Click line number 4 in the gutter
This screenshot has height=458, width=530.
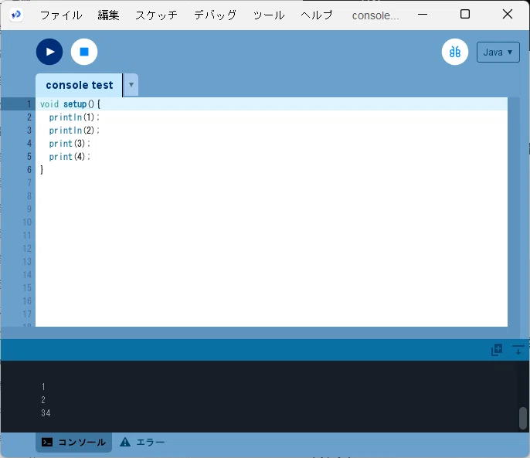[29, 144]
